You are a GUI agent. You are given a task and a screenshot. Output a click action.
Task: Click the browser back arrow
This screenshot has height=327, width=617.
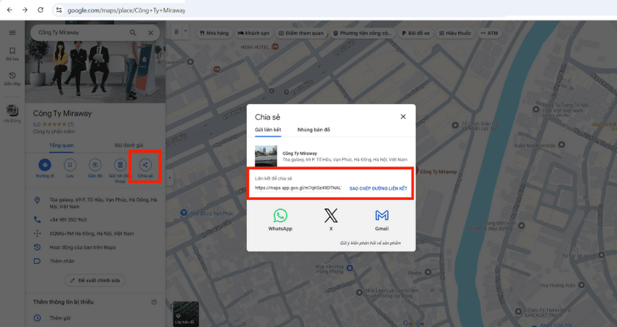click(x=9, y=10)
